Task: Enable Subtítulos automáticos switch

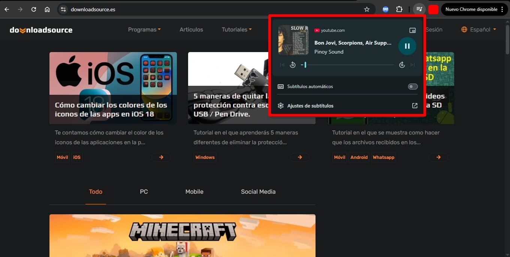Action: [x=413, y=87]
